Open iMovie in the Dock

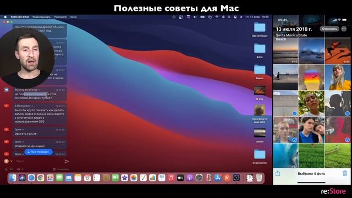click(124, 178)
